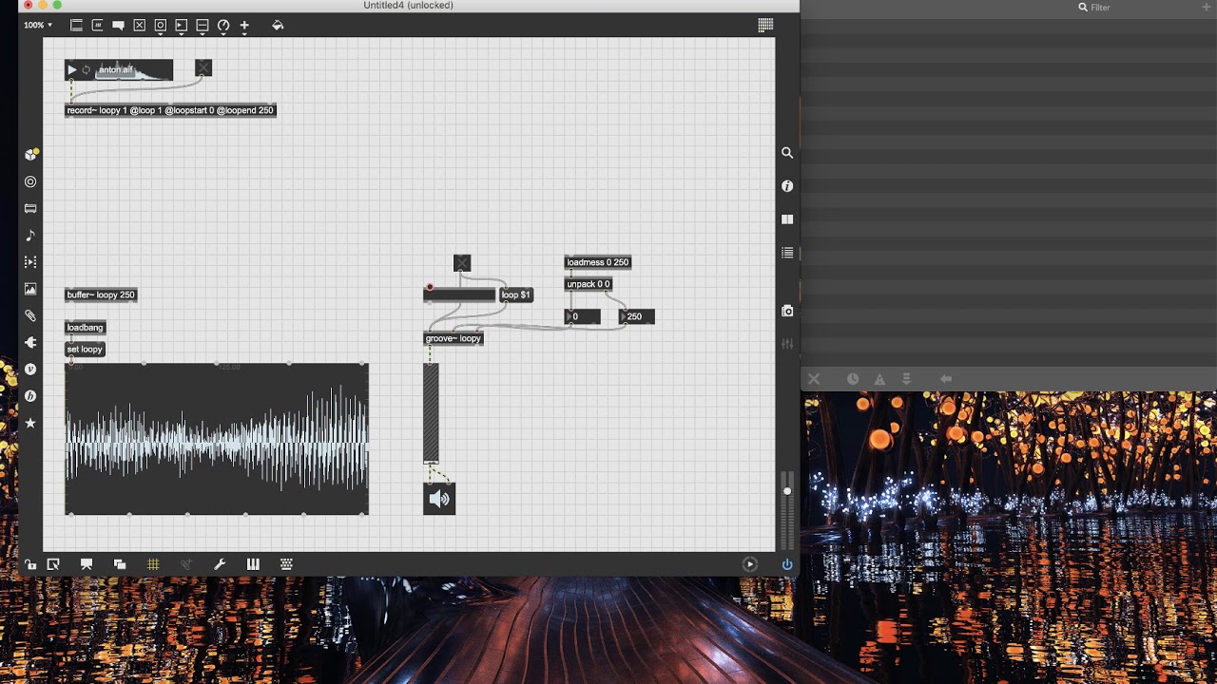Add an object box from top toolbar
This screenshot has width=1217, height=684.
(76, 26)
